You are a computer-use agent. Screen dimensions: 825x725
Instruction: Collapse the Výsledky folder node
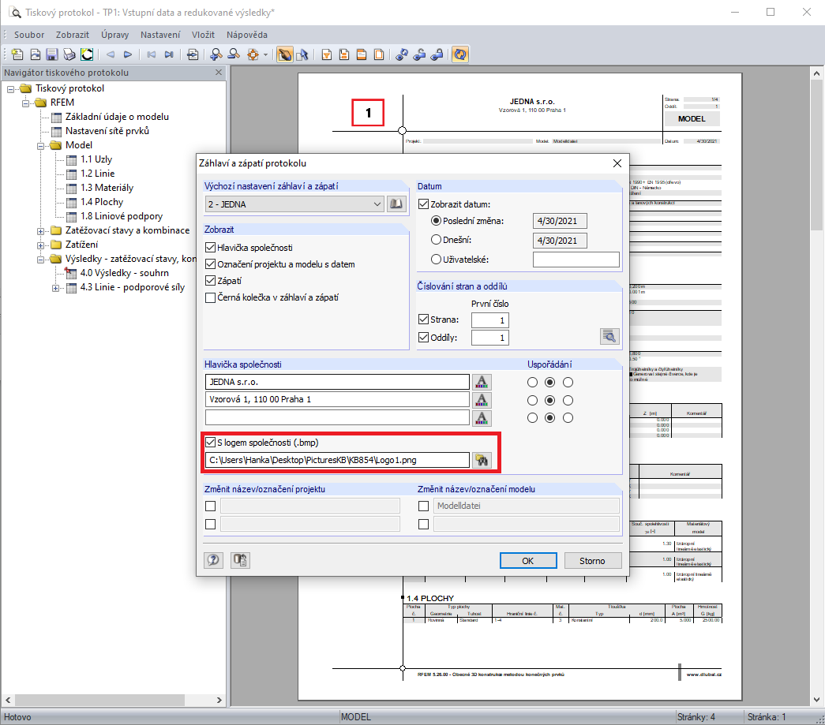(x=40, y=260)
